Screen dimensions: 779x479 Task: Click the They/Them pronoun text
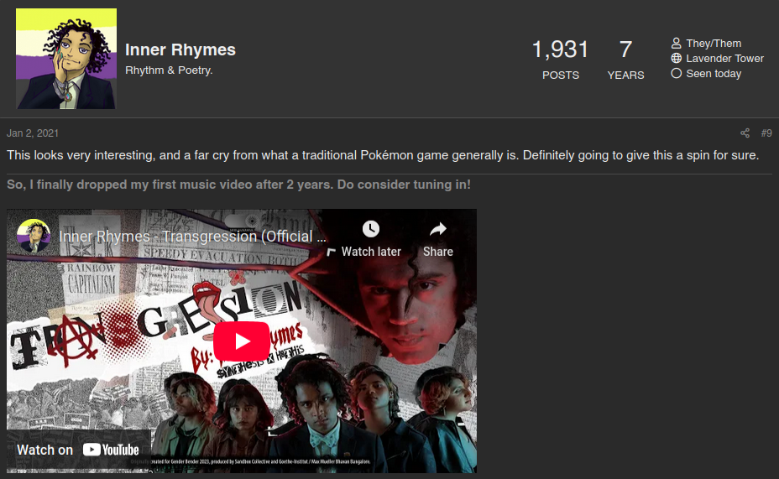click(x=714, y=43)
